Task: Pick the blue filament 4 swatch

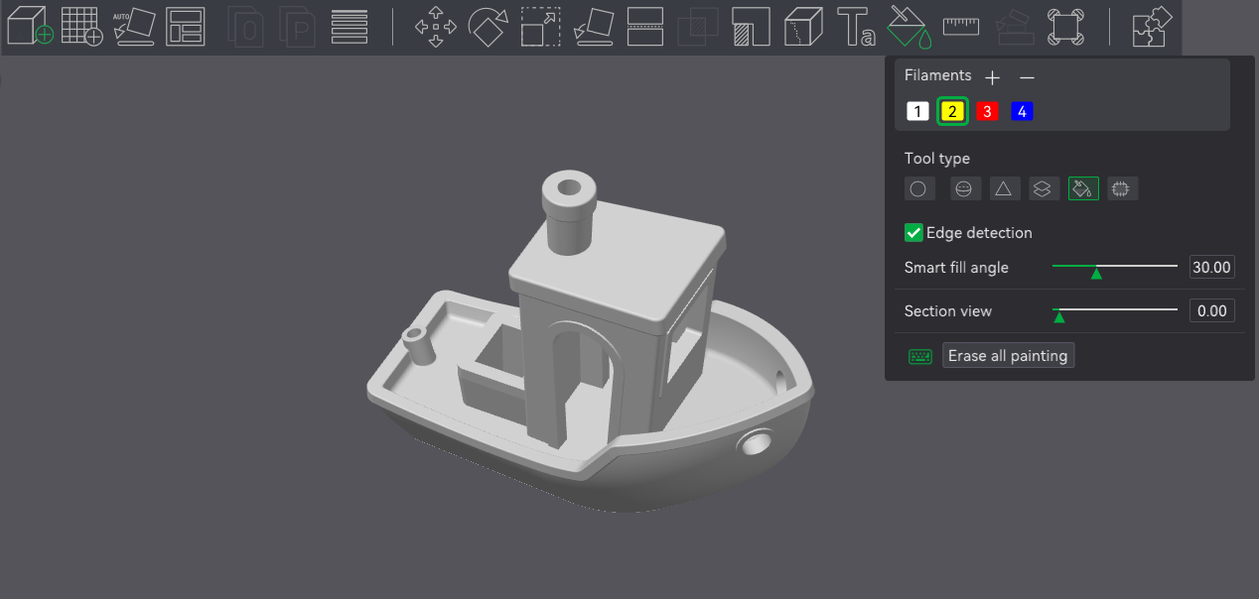Action: (x=1022, y=112)
